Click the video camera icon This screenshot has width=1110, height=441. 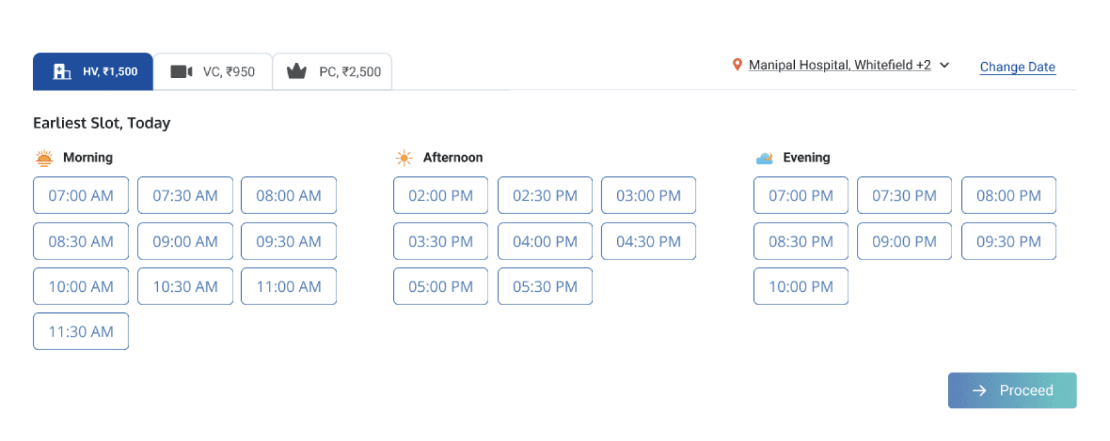pos(181,71)
